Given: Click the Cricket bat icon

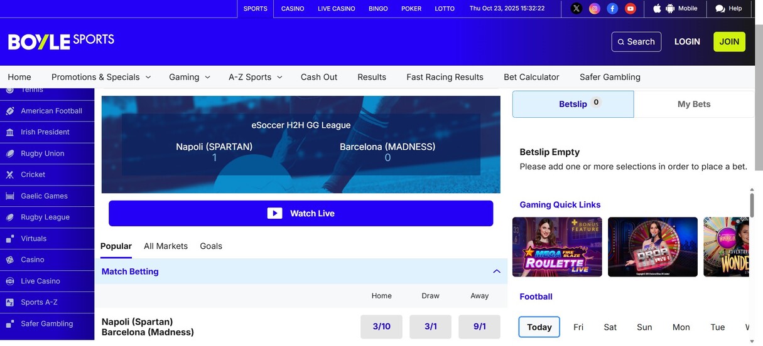Looking at the screenshot, I should (9, 175).
